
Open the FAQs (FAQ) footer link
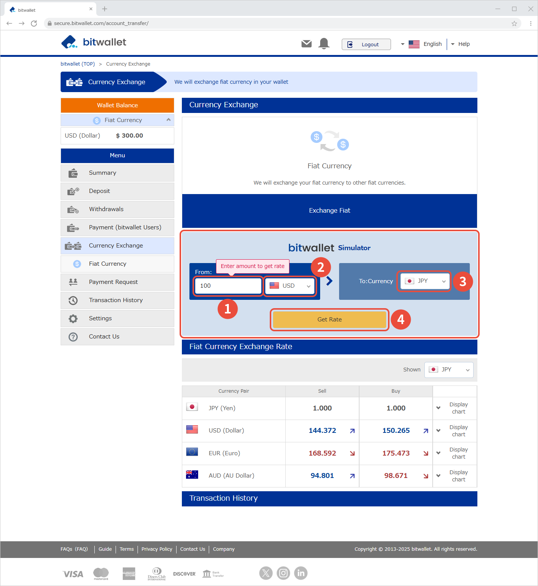(x=74, y=549)
